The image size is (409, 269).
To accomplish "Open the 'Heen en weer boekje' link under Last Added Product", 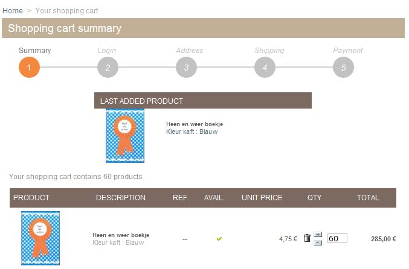I will click(x=195, y=124).
